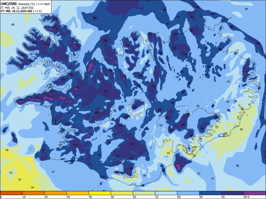Select the humidity value 53 on the map

[x=20, y=180]
